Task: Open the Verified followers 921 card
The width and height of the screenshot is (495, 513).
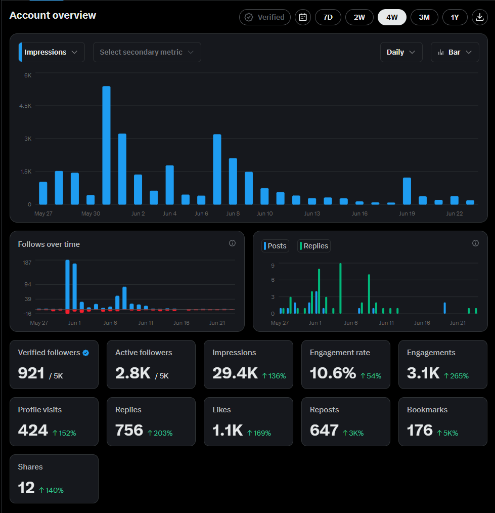Action: pos(54,364)
